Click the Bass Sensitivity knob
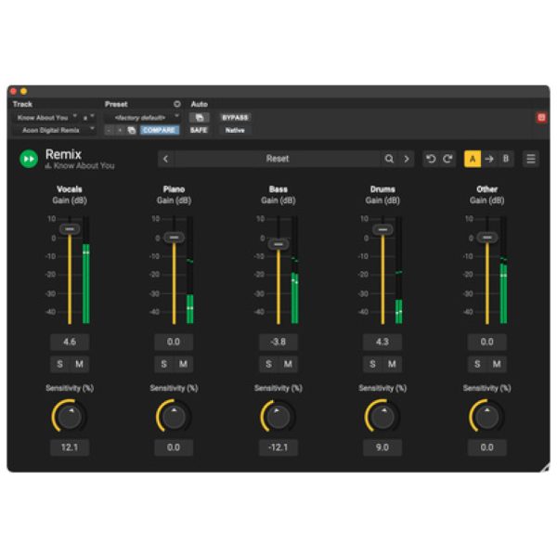This screenshot has height=557, width=557. pyautogui.click(x=278, y=416)
